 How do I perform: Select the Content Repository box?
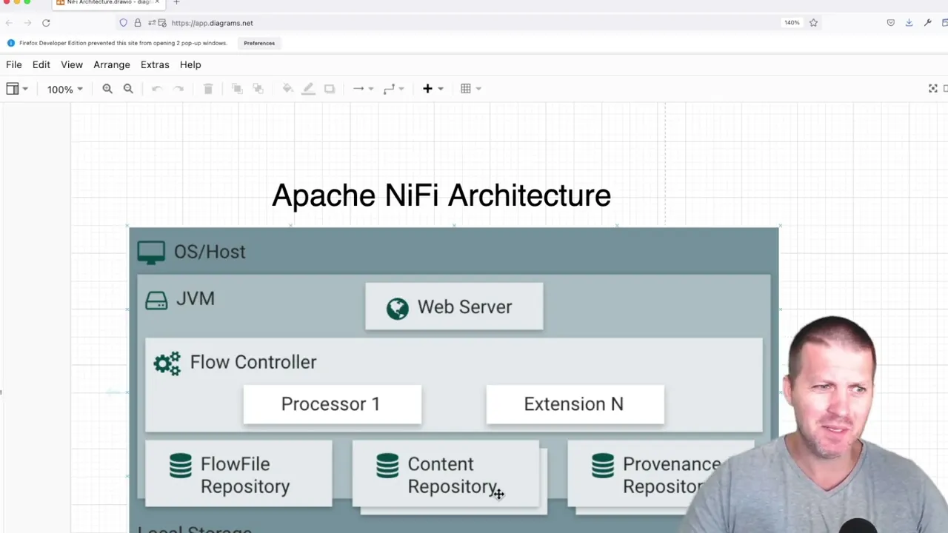(446, 475)
